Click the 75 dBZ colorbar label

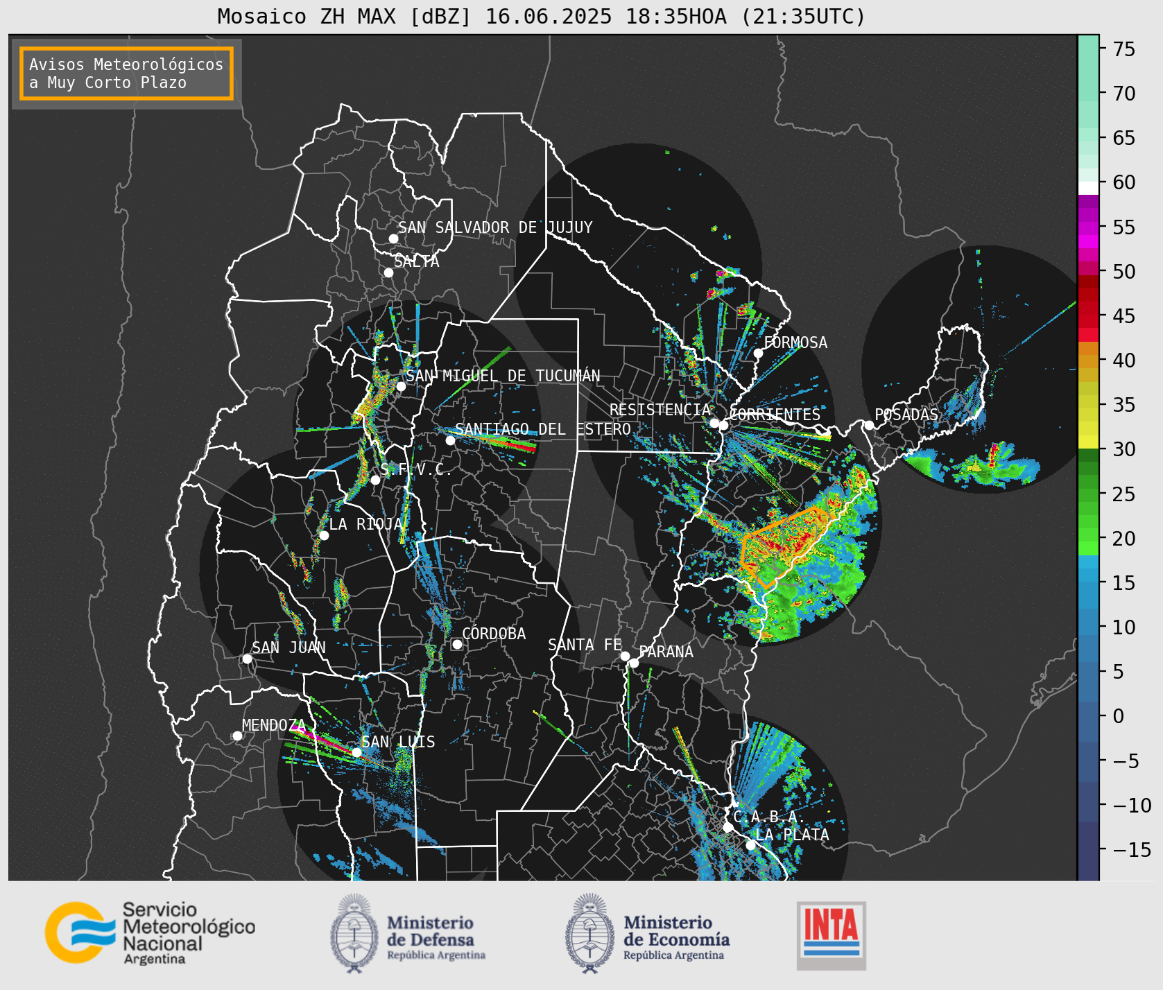coord(1124,49)
